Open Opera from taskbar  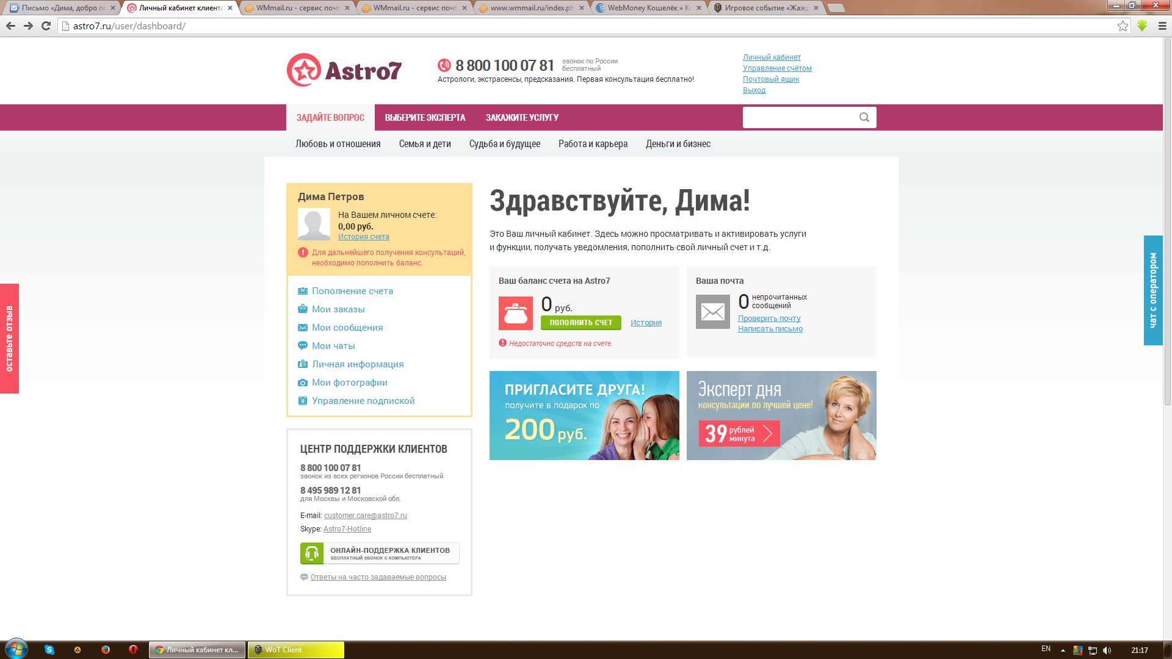[x=133, y=650]
